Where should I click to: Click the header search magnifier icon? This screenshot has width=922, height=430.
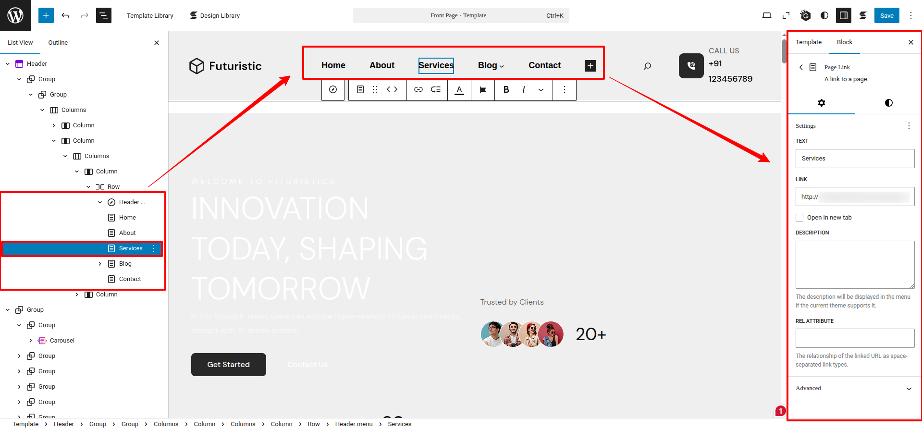pos(647,66)
